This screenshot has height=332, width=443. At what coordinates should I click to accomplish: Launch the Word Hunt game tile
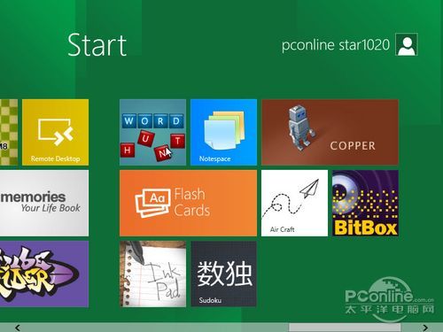[x=152, y=132]
